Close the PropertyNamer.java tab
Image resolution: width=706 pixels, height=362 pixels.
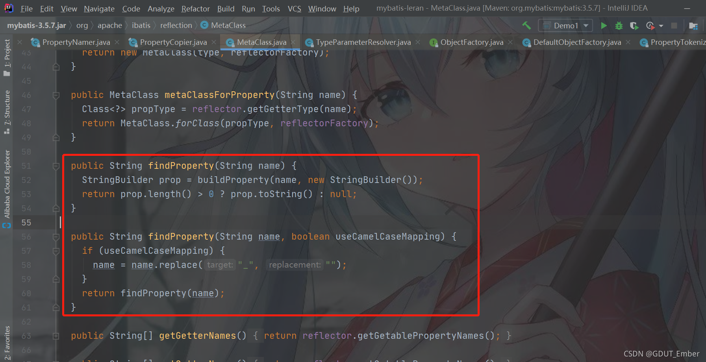117,42
